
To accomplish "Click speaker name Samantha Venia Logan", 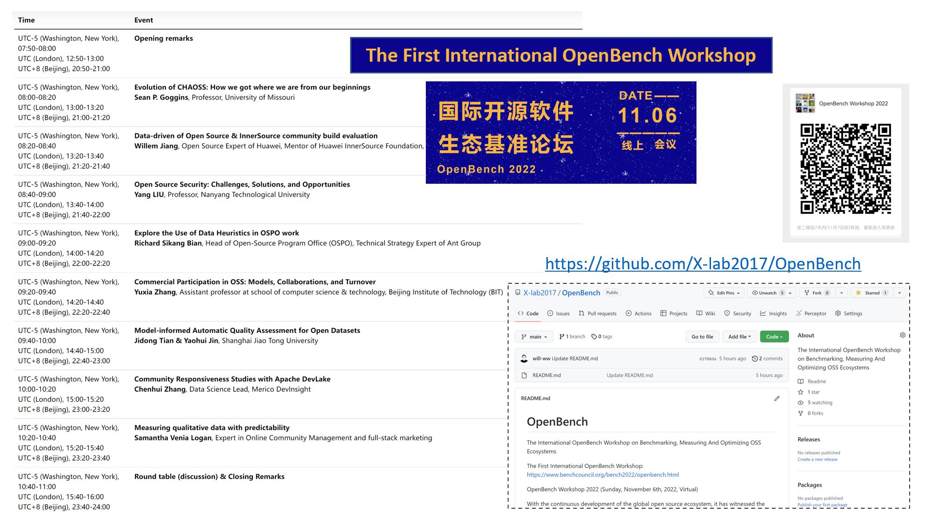I will click(173, 438).
